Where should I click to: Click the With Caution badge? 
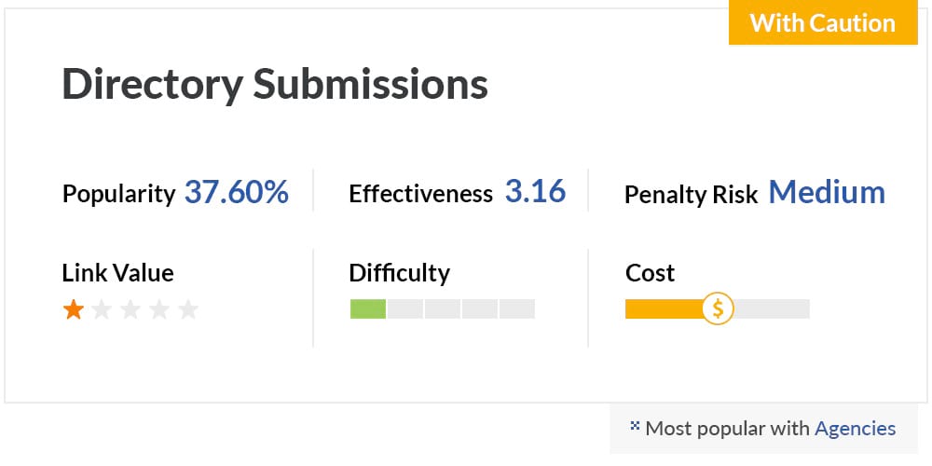point(823,22)
